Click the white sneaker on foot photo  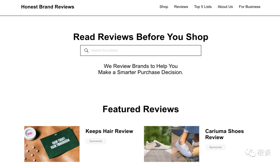pos(185,144)
